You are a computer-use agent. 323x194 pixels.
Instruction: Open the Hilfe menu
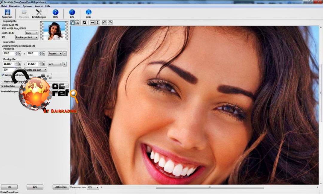pyautogui.click(x=48, y=6)
